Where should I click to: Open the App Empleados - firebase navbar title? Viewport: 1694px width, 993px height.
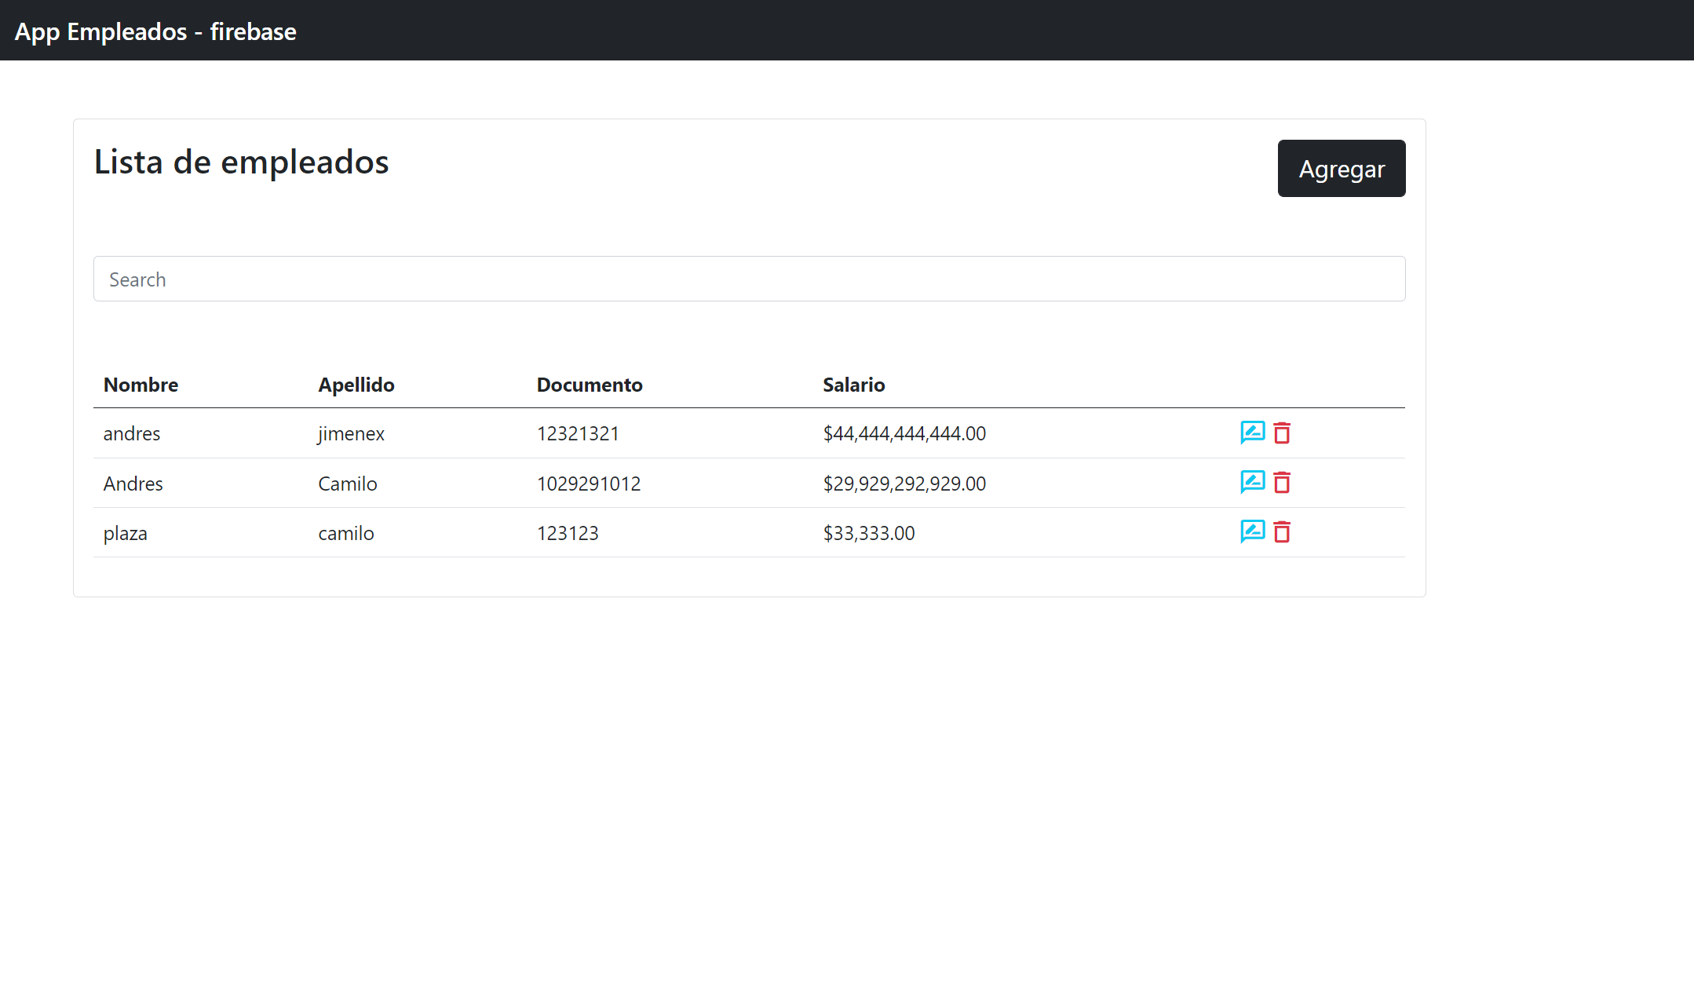[155, 31]
